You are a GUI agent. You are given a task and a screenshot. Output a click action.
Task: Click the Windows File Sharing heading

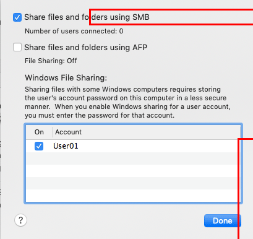(x=66, y=78)
